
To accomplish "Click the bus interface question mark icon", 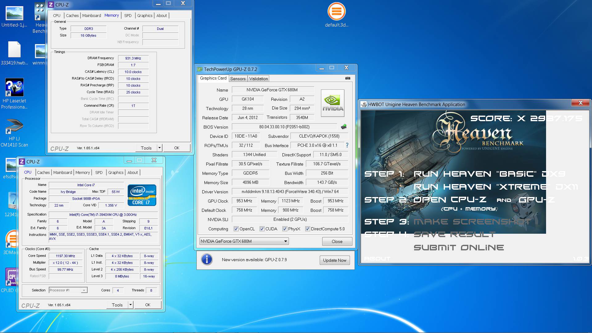I will click(347, 145).
